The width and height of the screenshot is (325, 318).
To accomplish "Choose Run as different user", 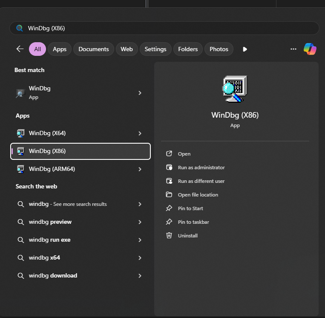I will [x=201, y=181].
